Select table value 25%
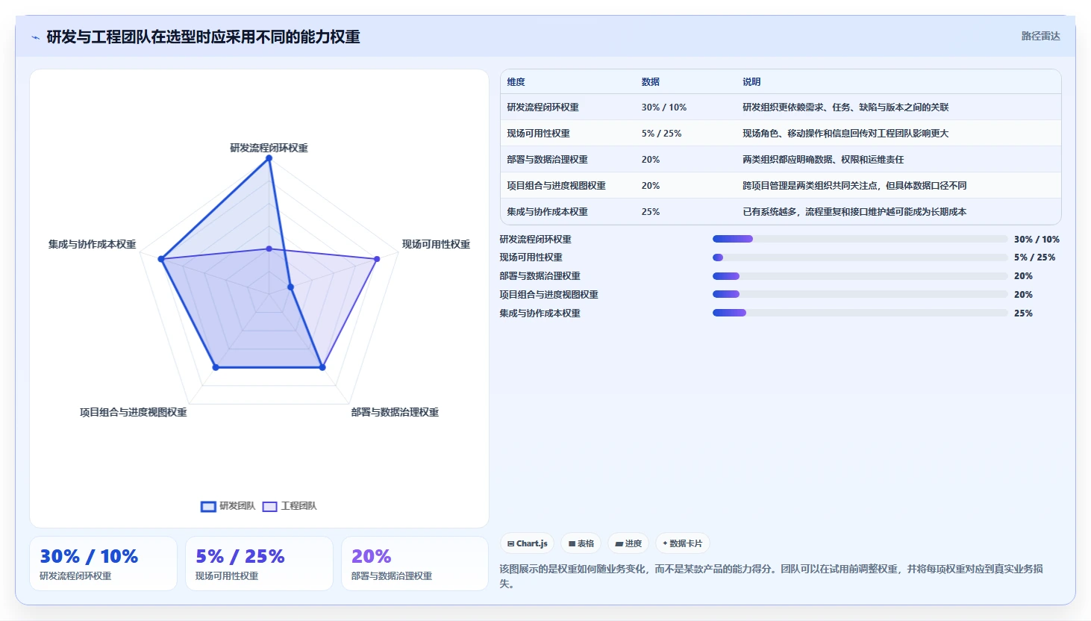This screenshot has width=1091, height=621. (x=651, y=212)
